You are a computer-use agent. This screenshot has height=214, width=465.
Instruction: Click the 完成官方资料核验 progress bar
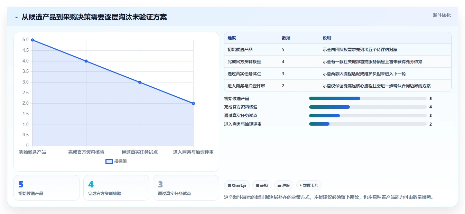coord(368,107)
